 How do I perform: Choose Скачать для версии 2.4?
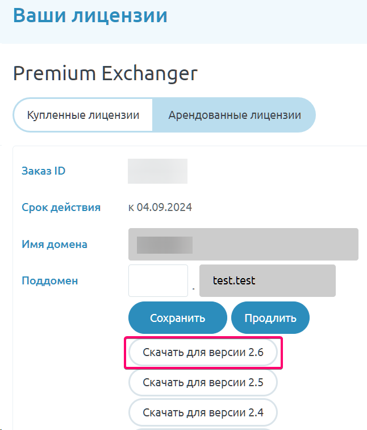[x=203, y=412]
